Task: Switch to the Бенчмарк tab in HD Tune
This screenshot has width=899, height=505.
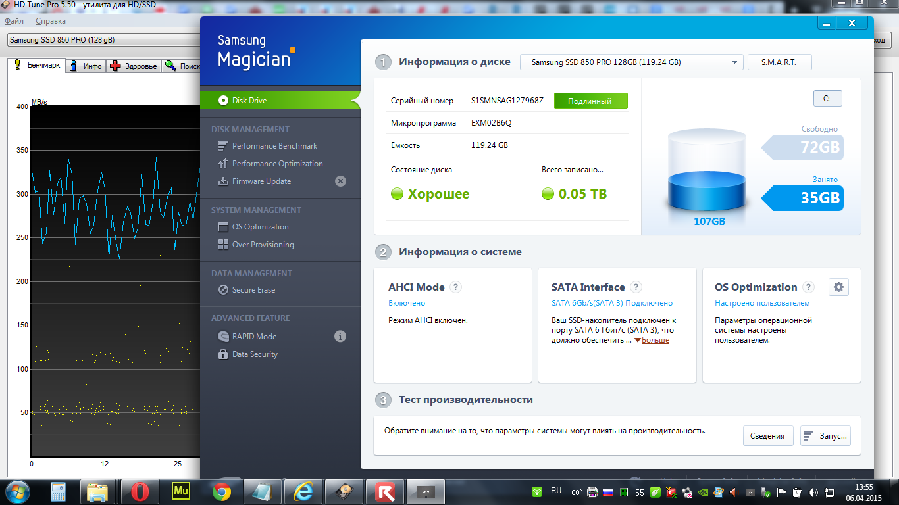Action: [38, 65]
